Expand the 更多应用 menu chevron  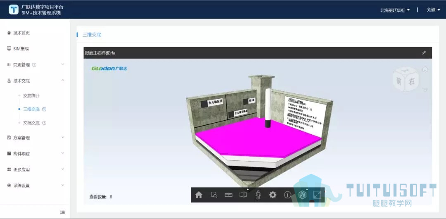coord(63,169)
